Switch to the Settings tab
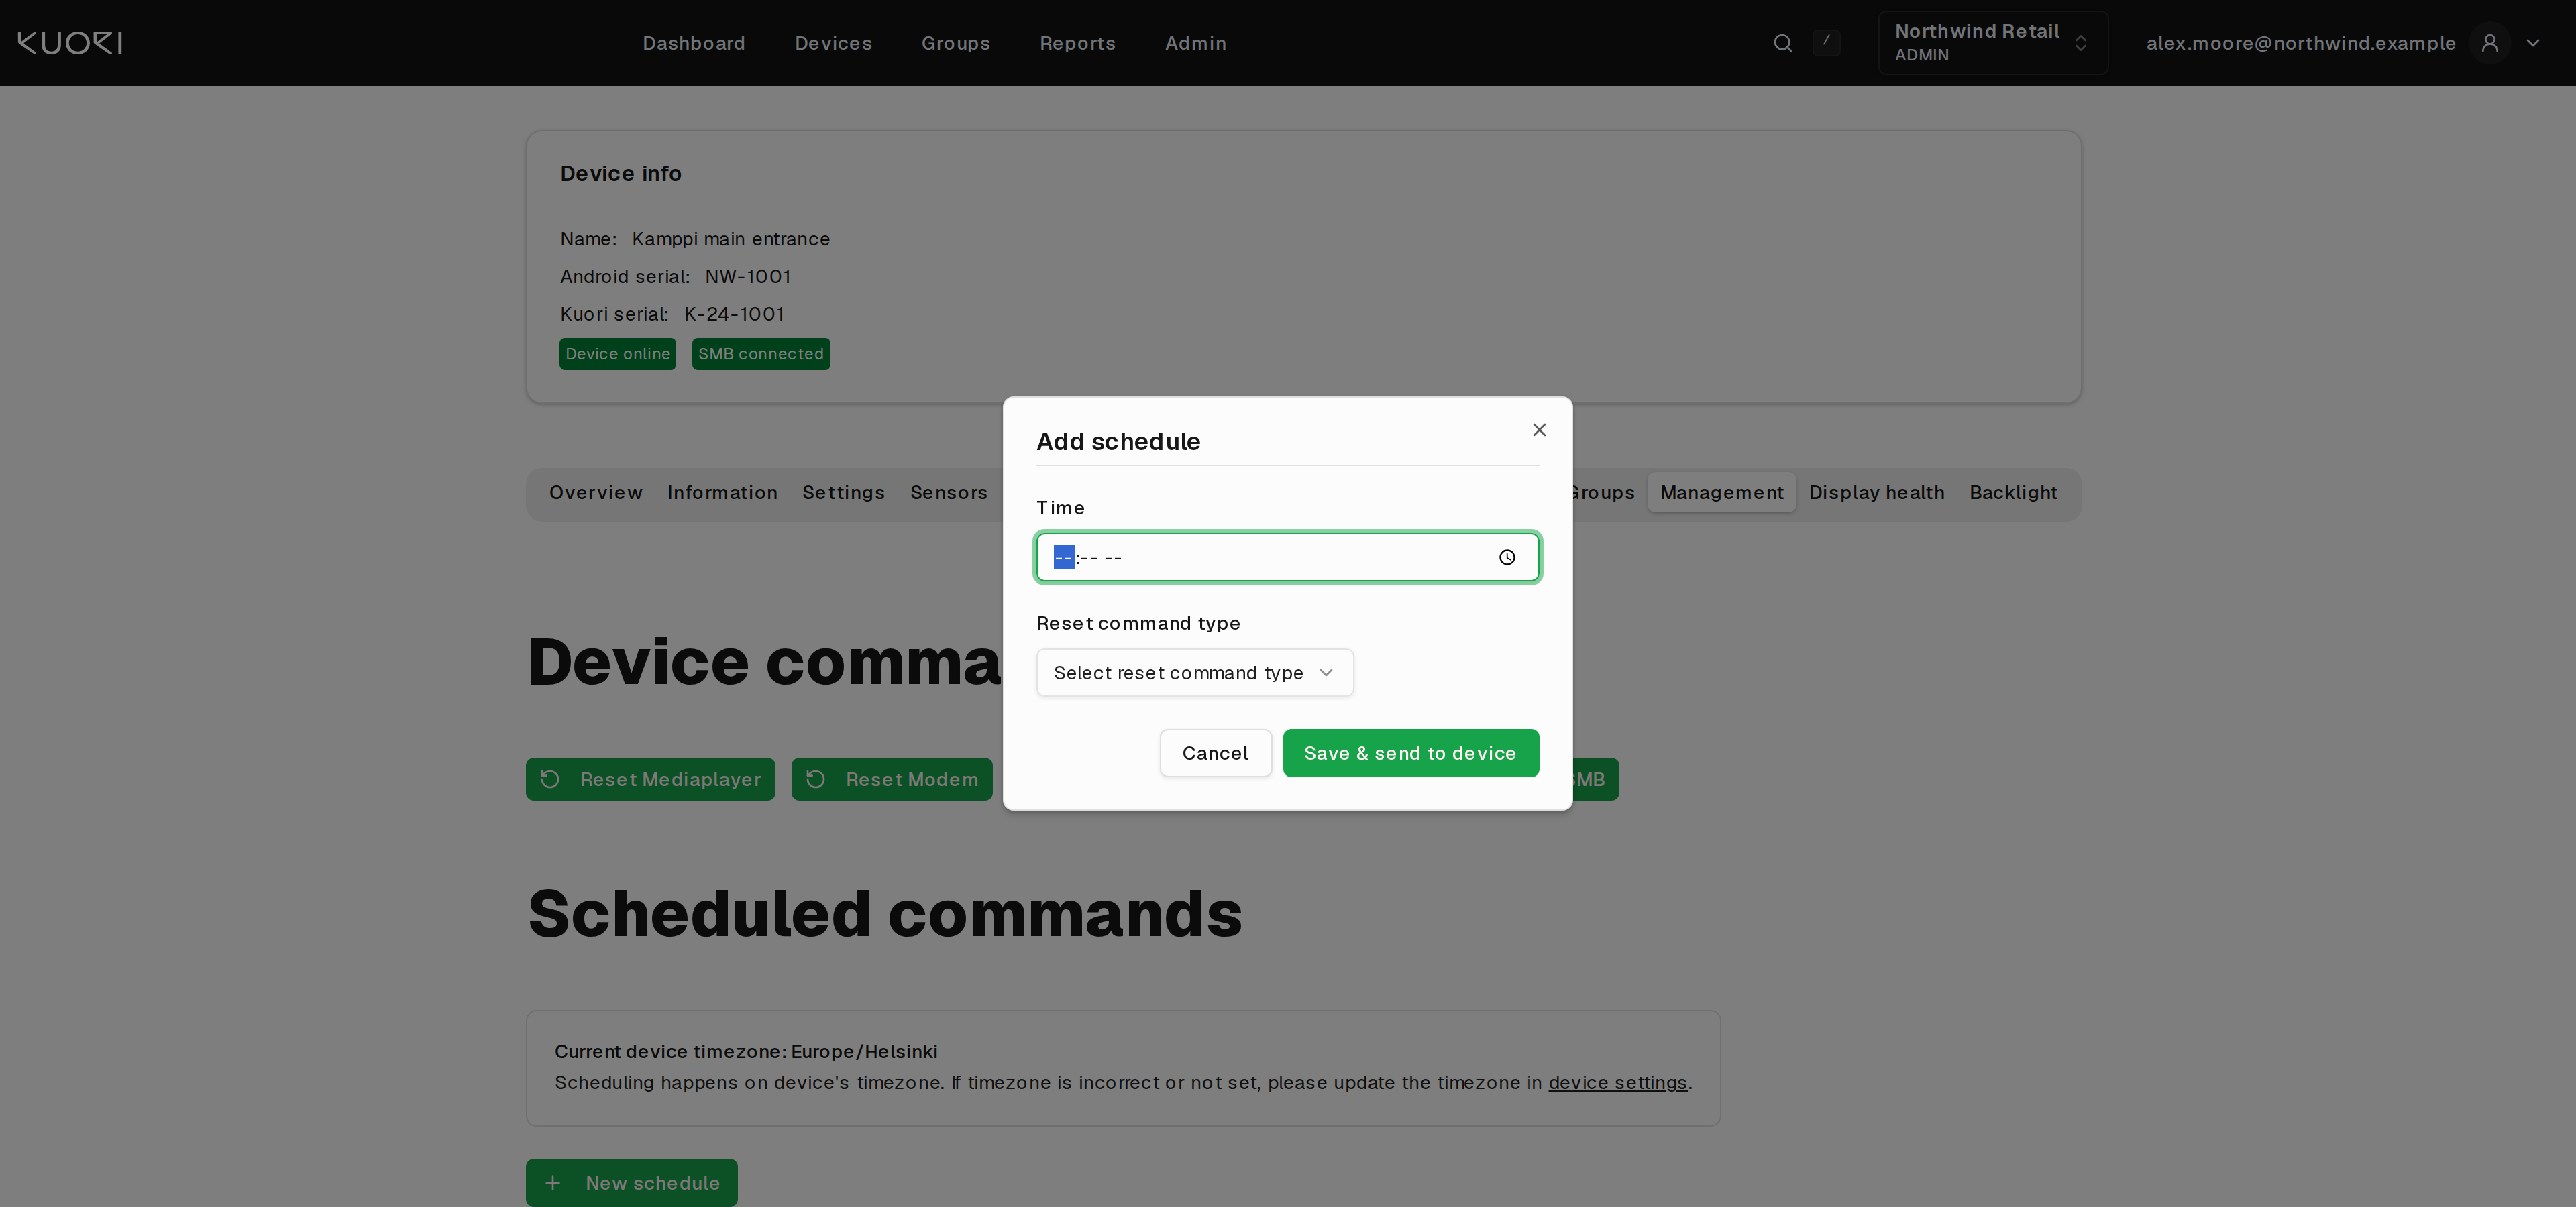This screenshot has height=1207, width=2576. pos(843,493)
